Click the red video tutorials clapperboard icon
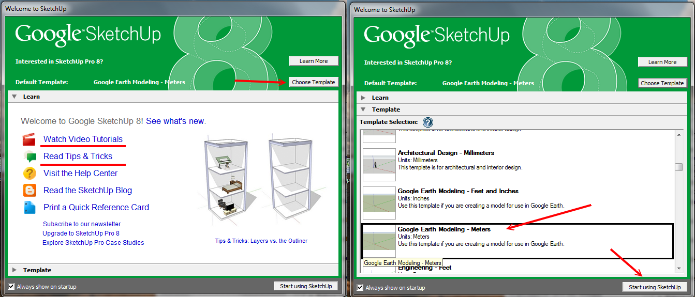The image size is (695, 297). click(x=29, y=139)
